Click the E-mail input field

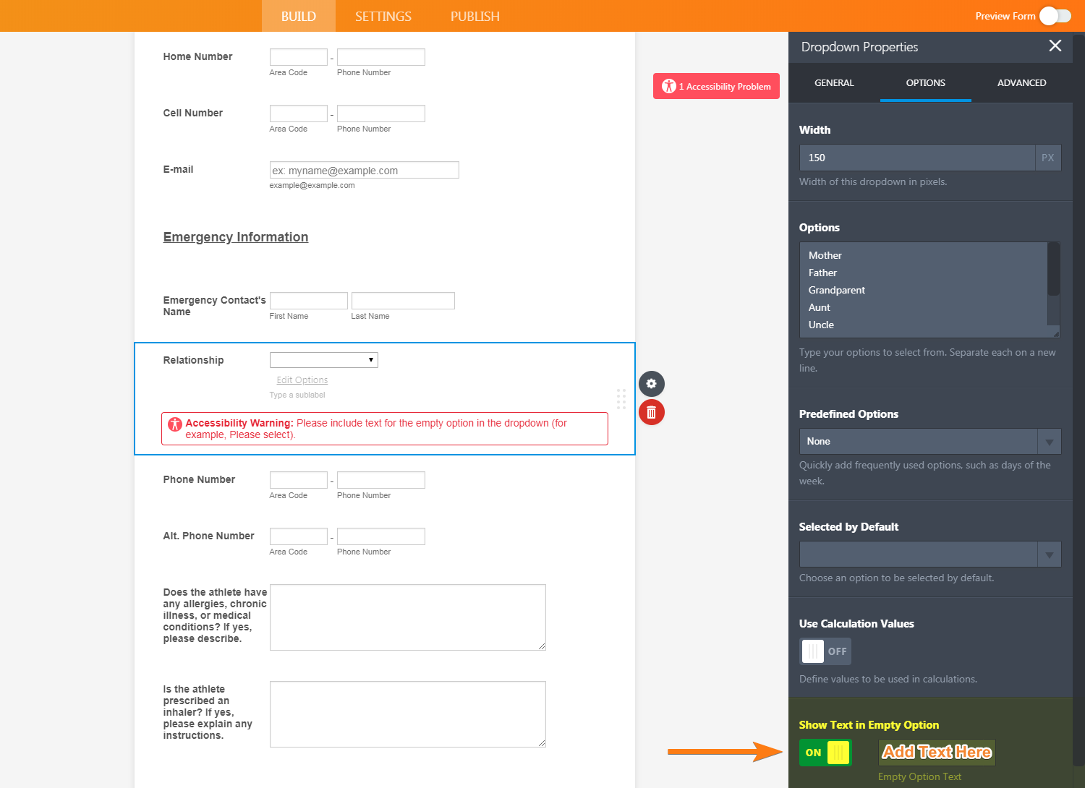click(x=364, y=170)
